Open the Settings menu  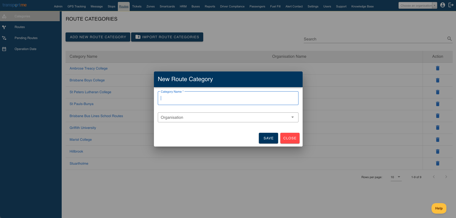click(313, 6)
